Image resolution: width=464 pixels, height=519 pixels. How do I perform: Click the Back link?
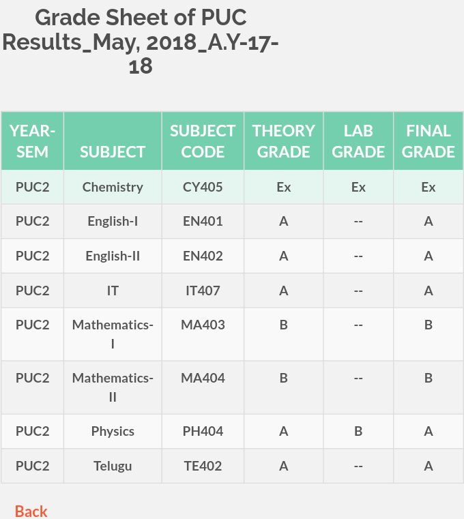pyautogui.click(x=31, y=511)
